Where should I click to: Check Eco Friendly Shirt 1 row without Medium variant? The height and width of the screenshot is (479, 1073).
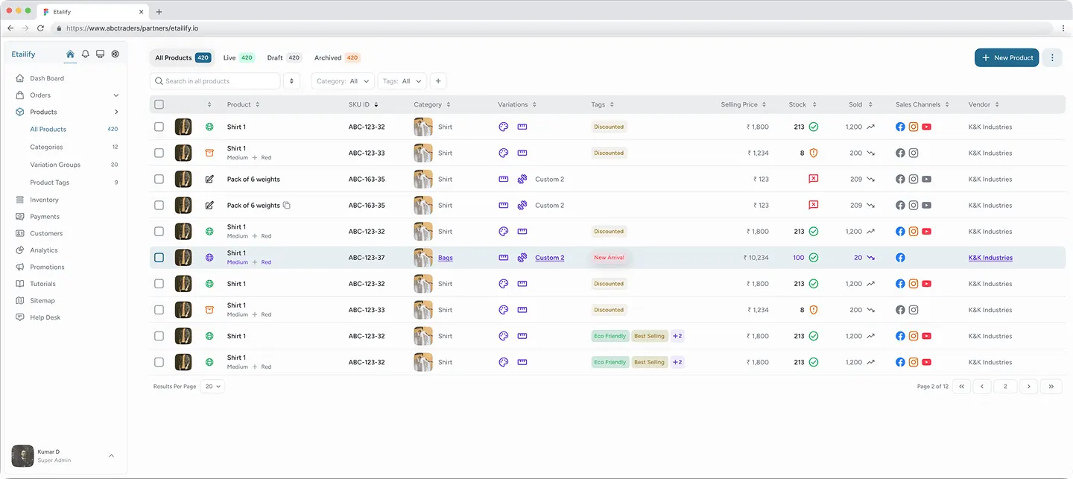click(159, 336)
